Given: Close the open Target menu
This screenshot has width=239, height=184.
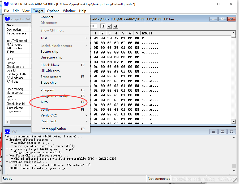Looking at the screenshot, I should click(38, 11).
